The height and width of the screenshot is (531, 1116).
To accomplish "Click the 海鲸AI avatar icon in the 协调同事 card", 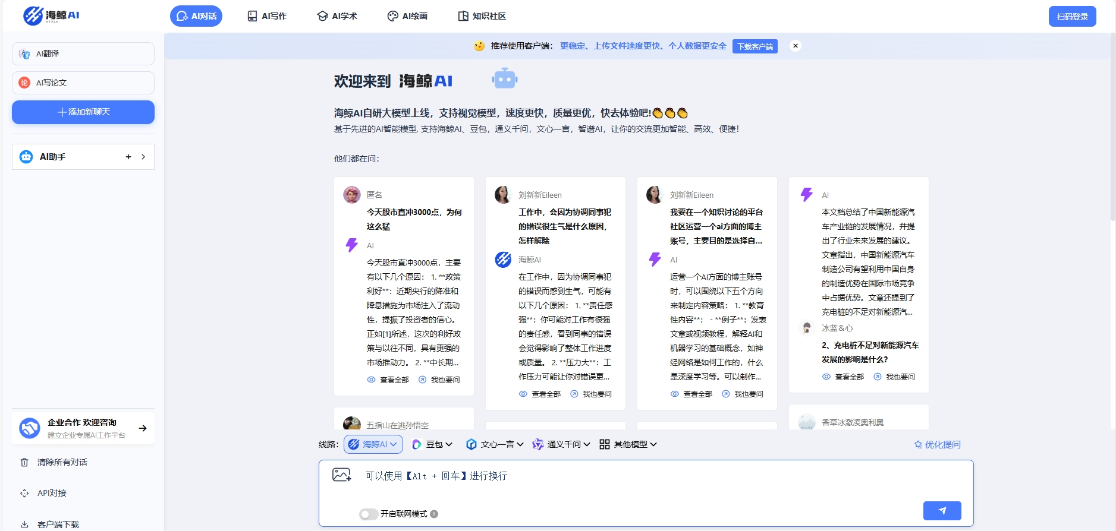I will tap(504, 260).
